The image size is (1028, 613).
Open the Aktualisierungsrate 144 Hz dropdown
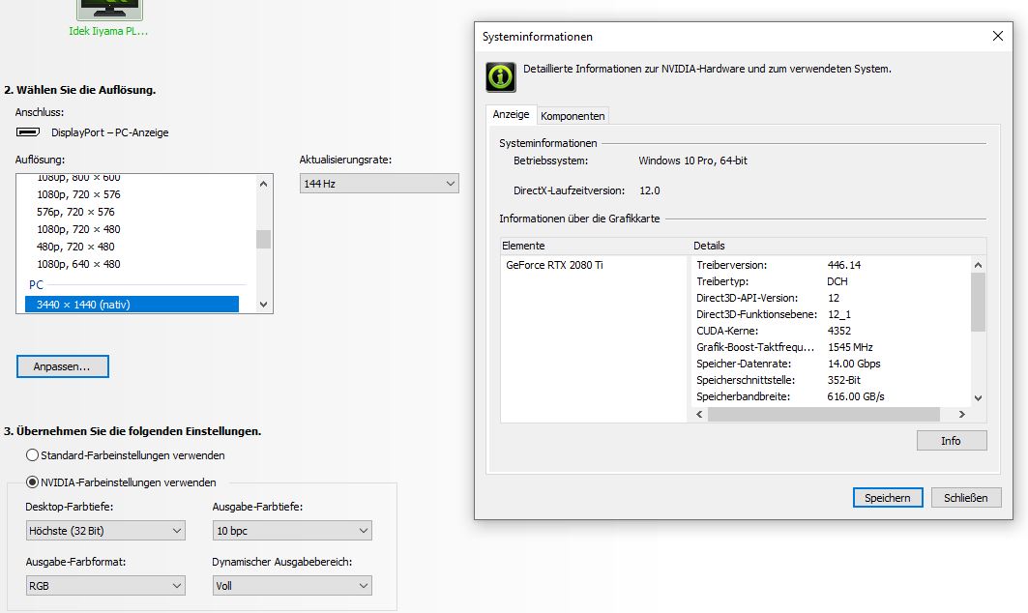(x=379, y=184)
